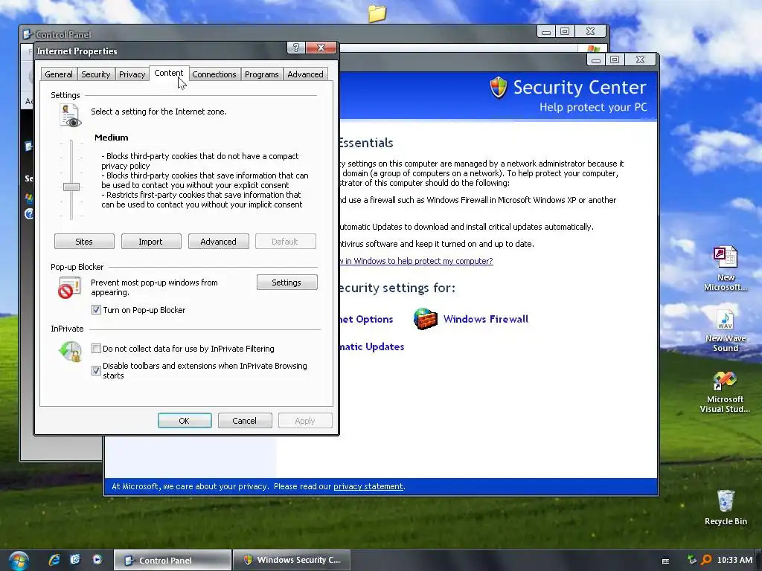This screenshot has width=762, height=571.
Task: Click Control Panel taskbar button
Action: click(x=173, y=561)
